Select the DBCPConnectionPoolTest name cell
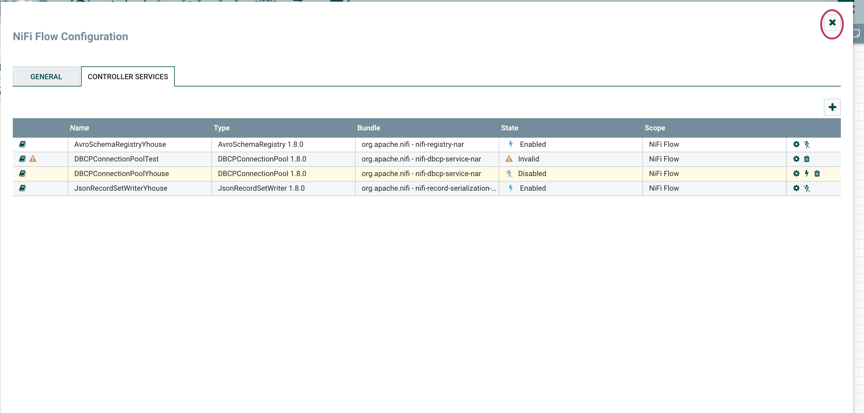This screenshot has height=413, width=864. click(x=139, y=159)
